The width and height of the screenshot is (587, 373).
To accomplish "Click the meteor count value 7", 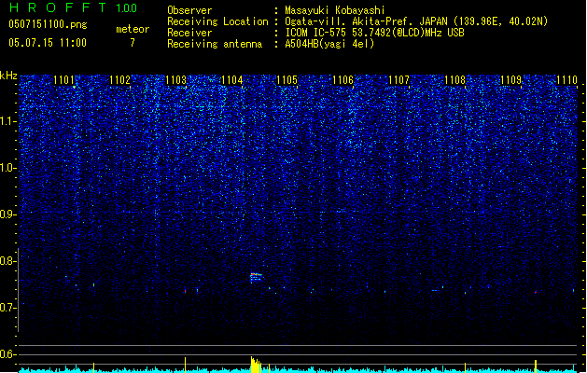I will [x=133, y=43].
